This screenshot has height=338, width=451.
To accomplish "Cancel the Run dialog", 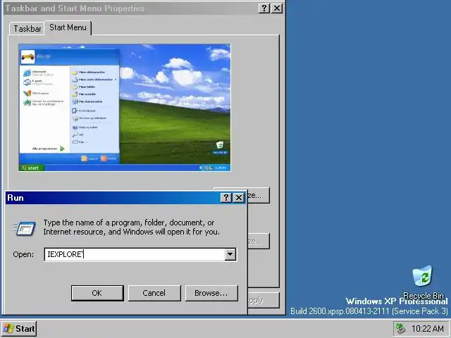I will coord(154,293).
